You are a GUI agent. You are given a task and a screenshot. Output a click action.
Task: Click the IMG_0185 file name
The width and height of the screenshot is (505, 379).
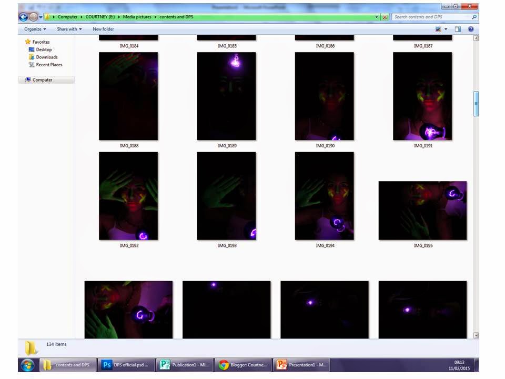coord(227,46)
